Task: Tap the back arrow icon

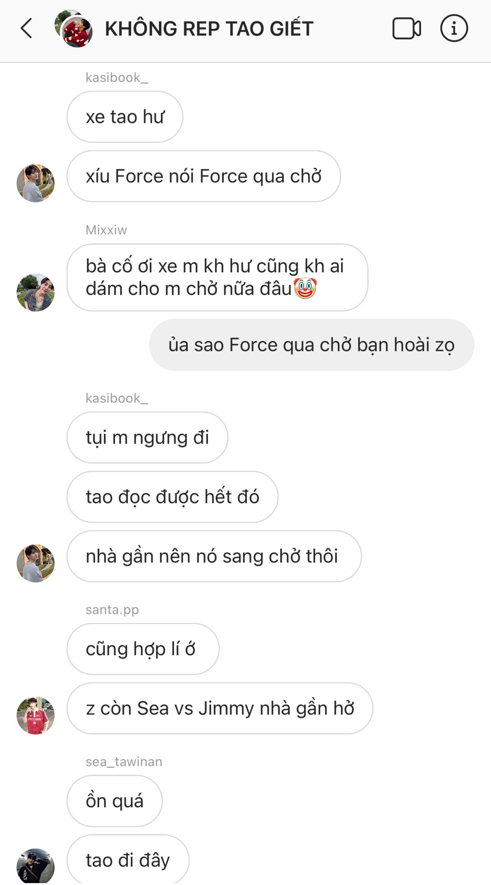Action: 27,28
